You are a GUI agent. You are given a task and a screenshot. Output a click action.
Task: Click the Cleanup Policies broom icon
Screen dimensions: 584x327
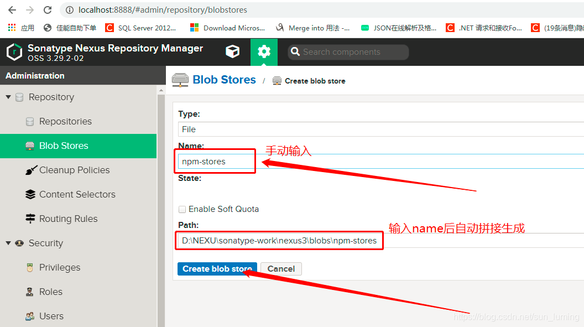coord(31,170)
